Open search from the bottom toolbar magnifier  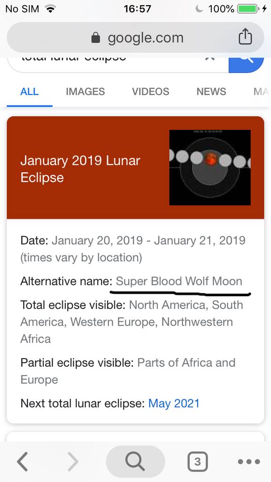pyautogui.click(x=135, y=461)
